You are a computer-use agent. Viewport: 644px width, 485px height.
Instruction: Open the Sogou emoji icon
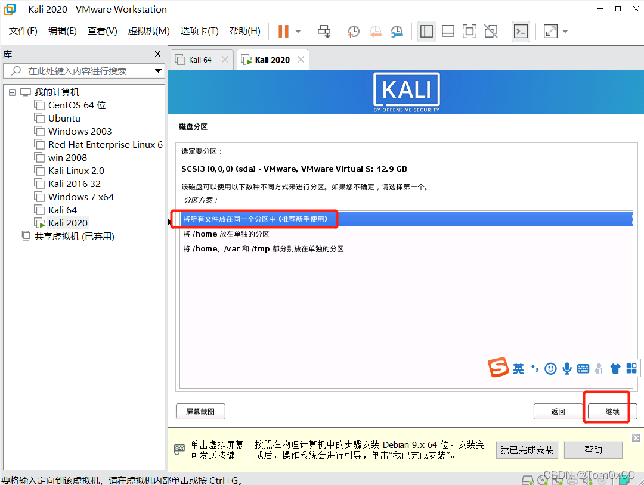pos(550,369)
